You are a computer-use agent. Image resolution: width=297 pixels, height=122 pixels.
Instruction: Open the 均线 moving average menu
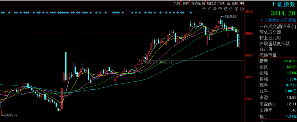click(x=221, y=3)
